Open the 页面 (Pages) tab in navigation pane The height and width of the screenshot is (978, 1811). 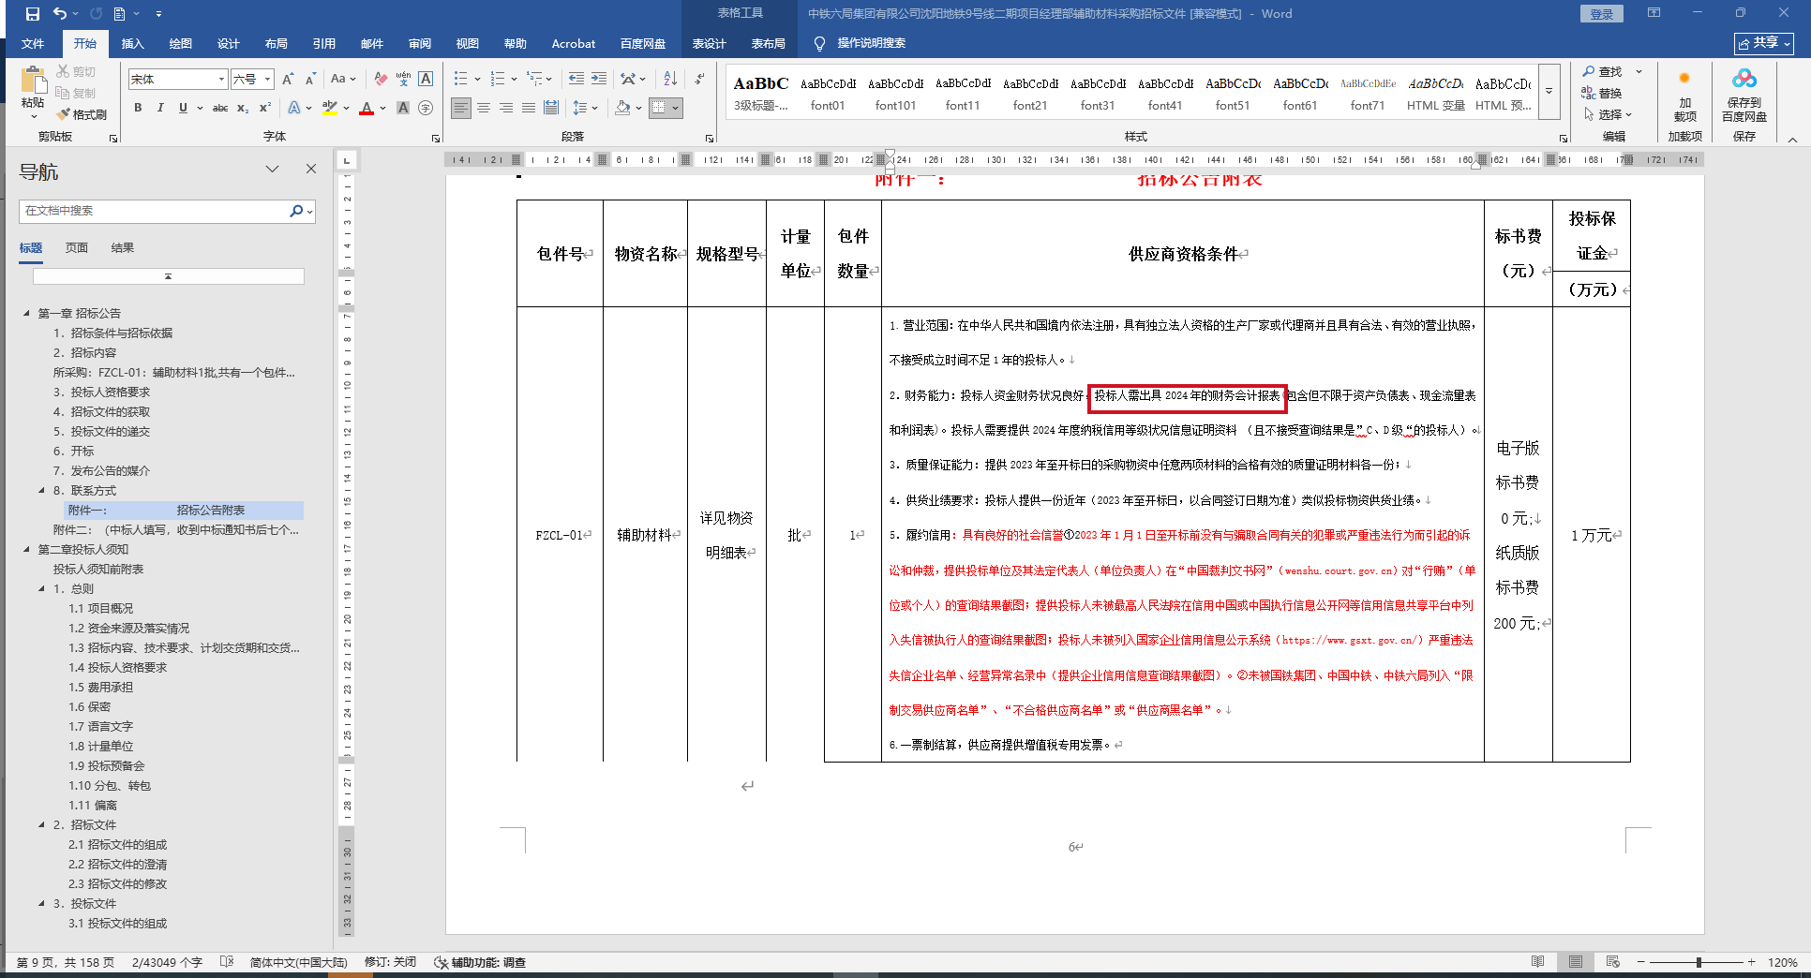pos(77,248)
